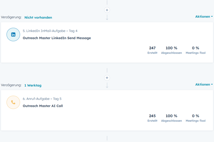The image size is (214, 142).
Task: Click the plus button above the LinkedIn InMail step
Action: point(107,10)
